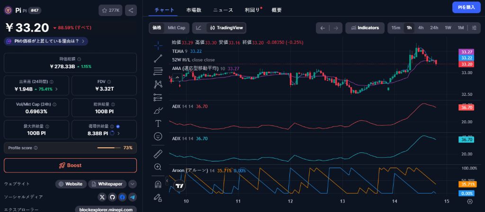Open chart settings gear at bottom right
The image size is (485, 212).
click(x=470, y=202)
